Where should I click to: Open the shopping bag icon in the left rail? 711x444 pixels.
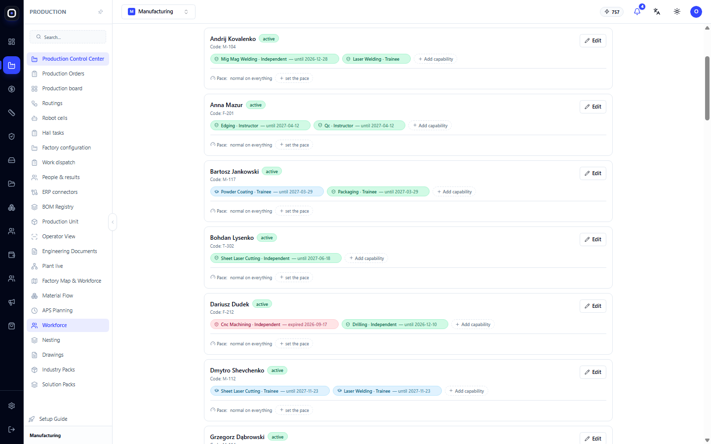[x=12, y=326]
